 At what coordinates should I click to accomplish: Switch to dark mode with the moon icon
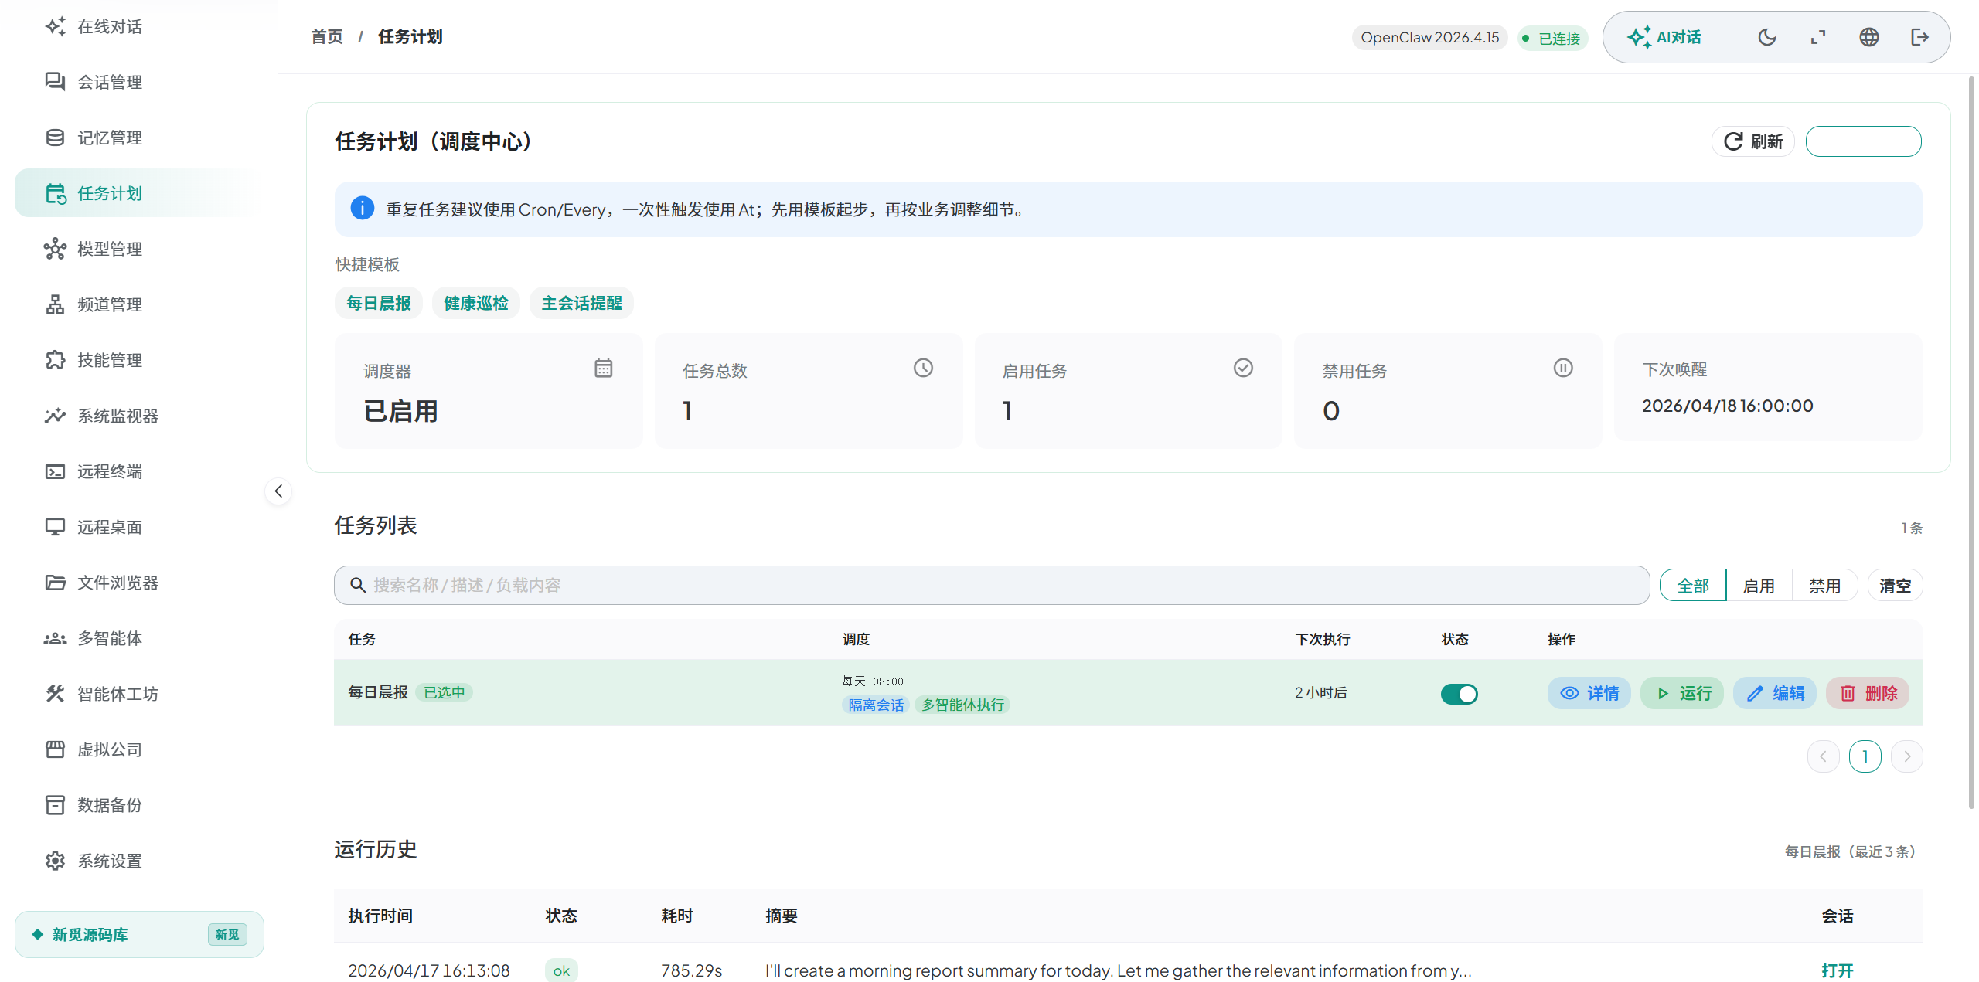click(1766, 36)
